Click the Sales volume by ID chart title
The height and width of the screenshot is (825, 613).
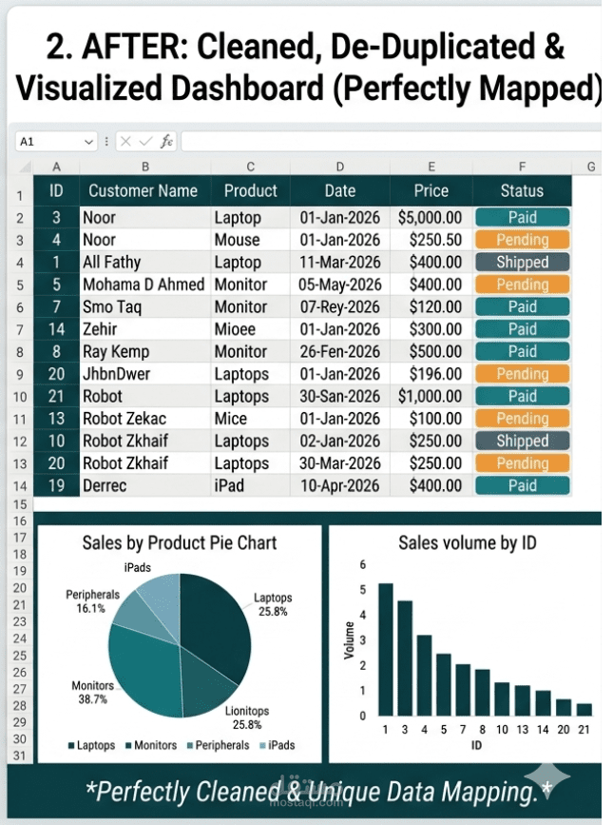tap(468, 542)
